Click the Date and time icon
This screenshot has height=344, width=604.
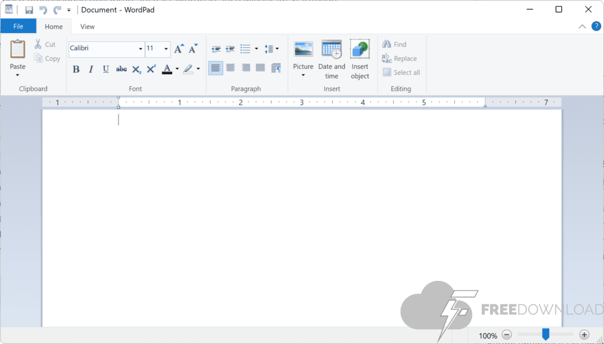pos(331,50)
